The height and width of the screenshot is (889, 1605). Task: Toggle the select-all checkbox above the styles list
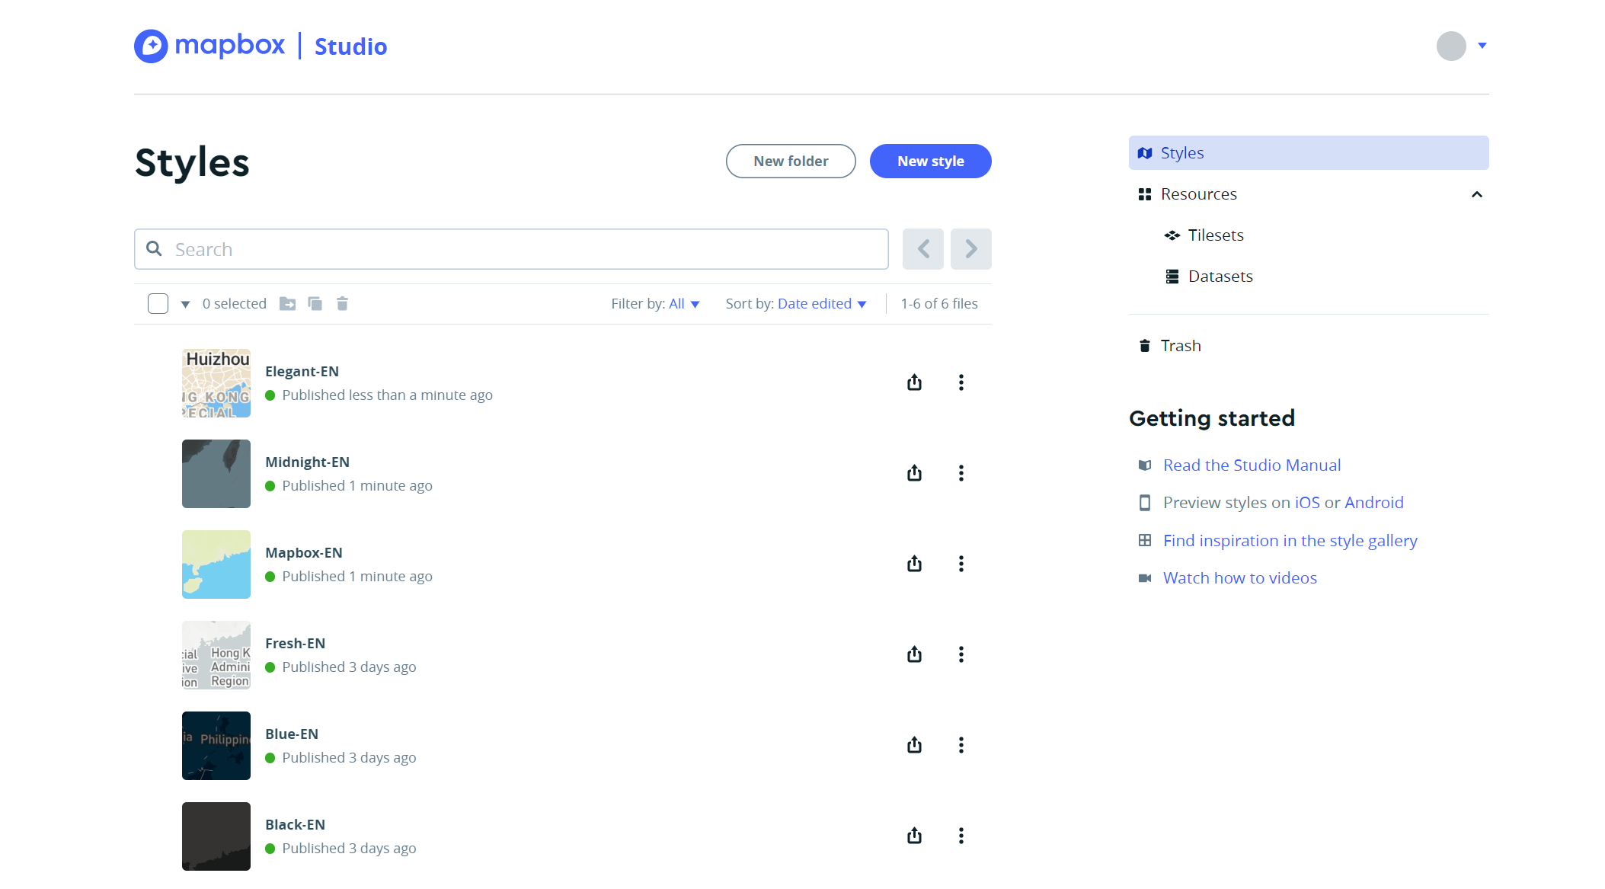[157, 303]
